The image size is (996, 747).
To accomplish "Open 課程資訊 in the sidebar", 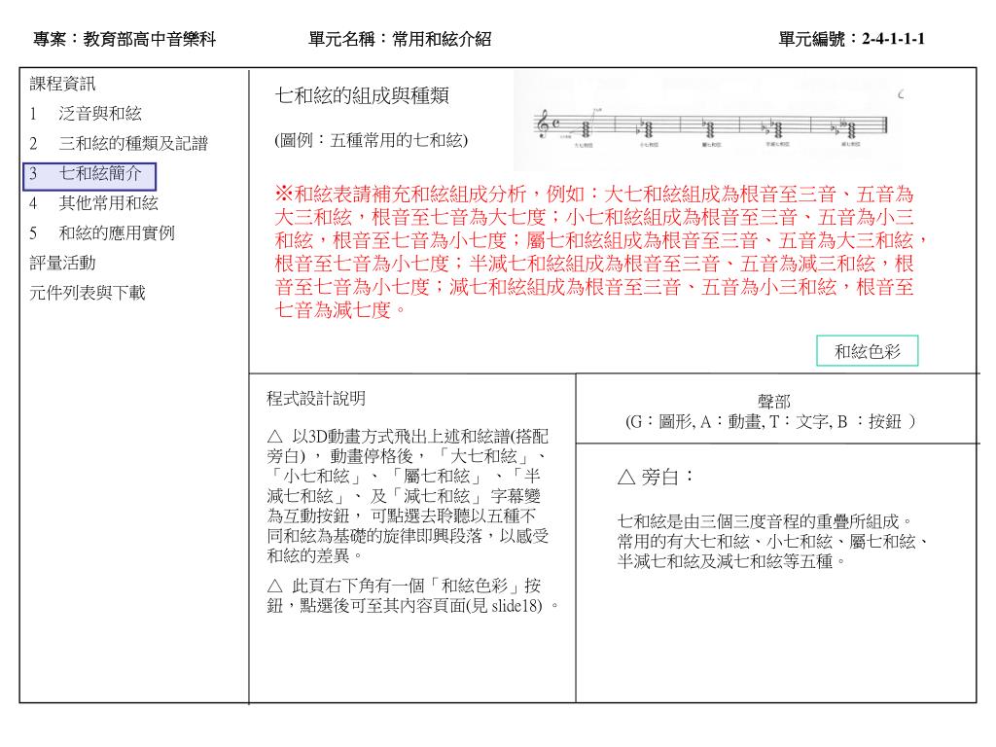I will point(62,84).
